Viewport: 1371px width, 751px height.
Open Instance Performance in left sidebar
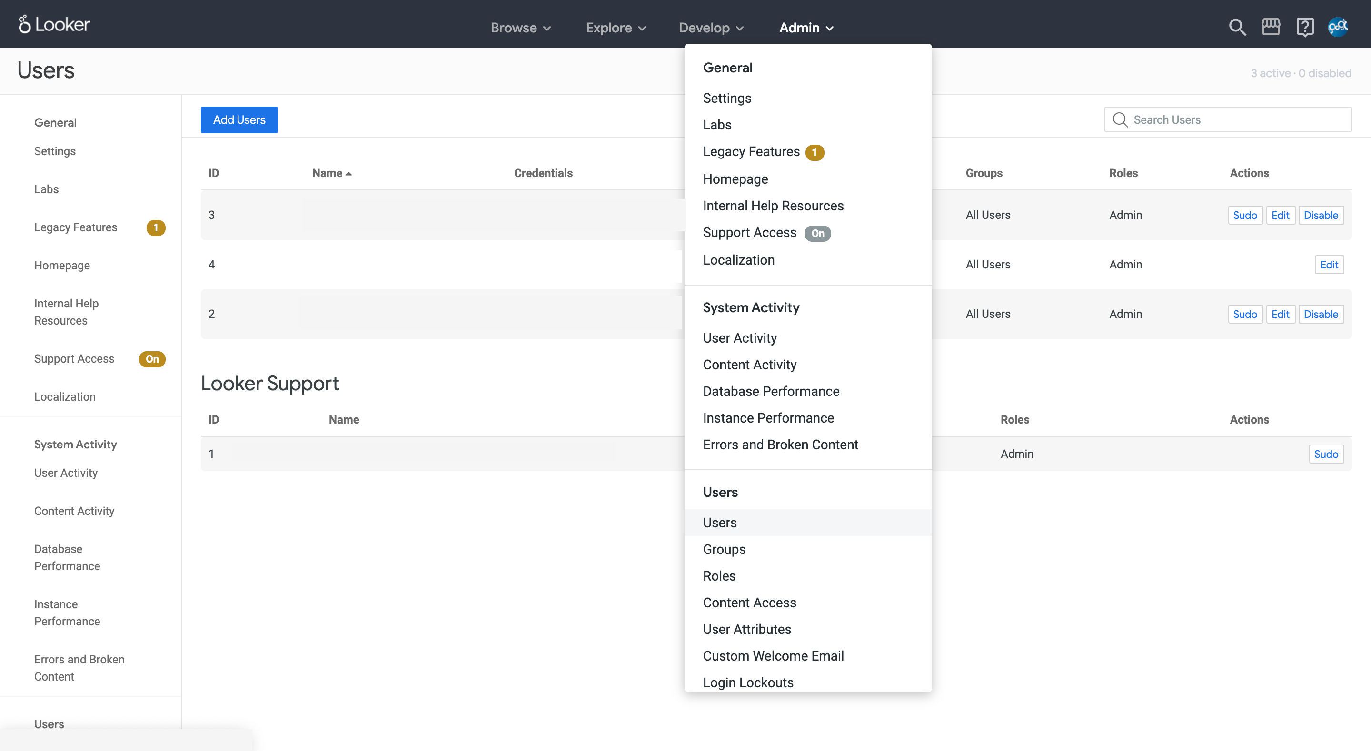[67, 613]
